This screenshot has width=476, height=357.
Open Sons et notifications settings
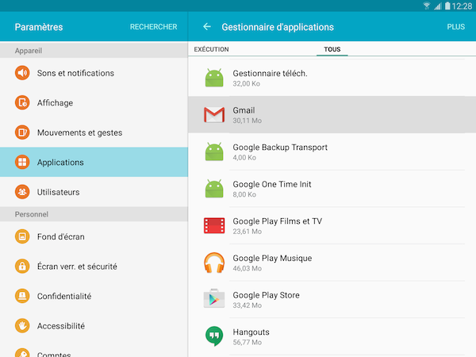point(94,73)
